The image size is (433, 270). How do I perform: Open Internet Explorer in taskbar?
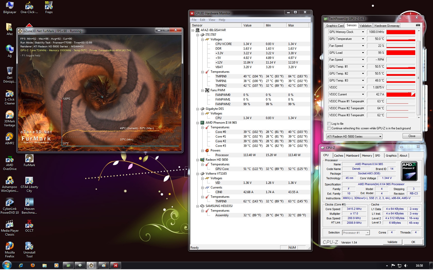(21, 265)
